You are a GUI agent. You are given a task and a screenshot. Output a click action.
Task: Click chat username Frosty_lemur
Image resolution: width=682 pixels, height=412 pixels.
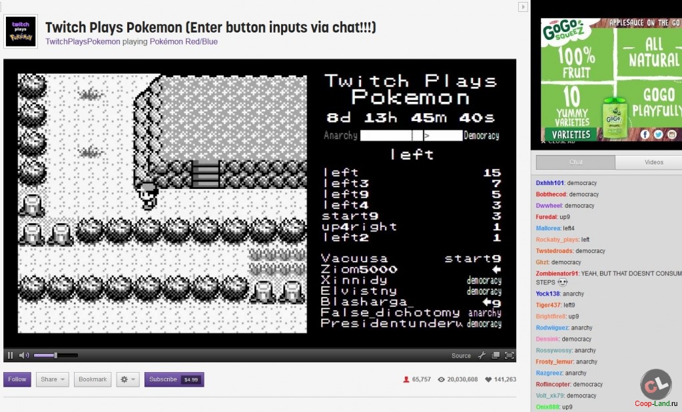[555, 361]
